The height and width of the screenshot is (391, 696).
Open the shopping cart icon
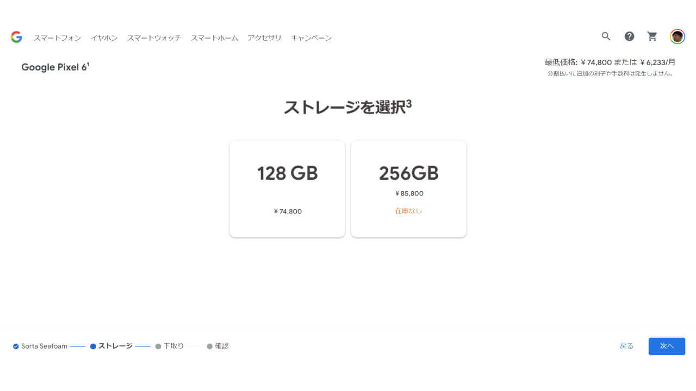click(x=652, y=36)
